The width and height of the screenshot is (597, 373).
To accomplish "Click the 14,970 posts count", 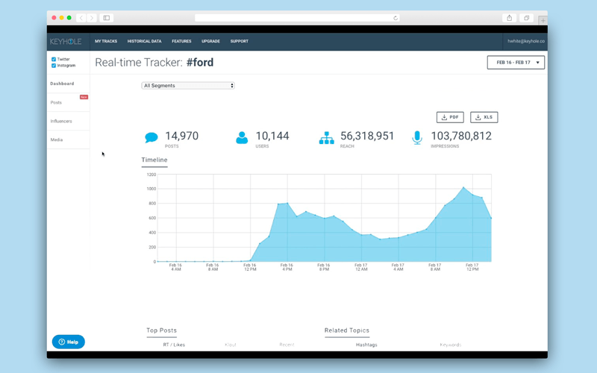I will pyautogui.click(x=181, y=136).
